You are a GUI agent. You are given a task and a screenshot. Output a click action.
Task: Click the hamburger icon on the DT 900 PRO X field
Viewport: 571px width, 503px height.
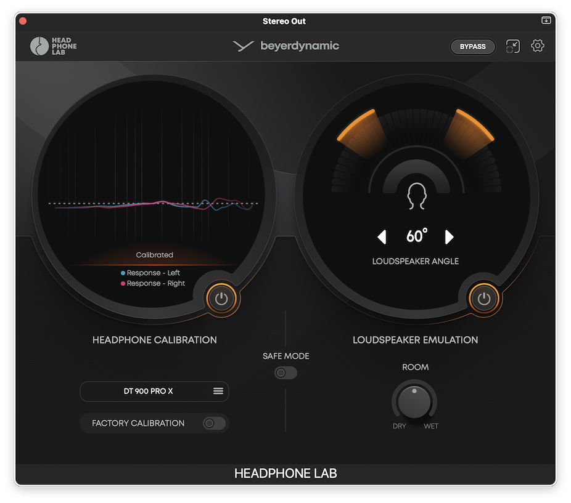[x=218, y=391]
